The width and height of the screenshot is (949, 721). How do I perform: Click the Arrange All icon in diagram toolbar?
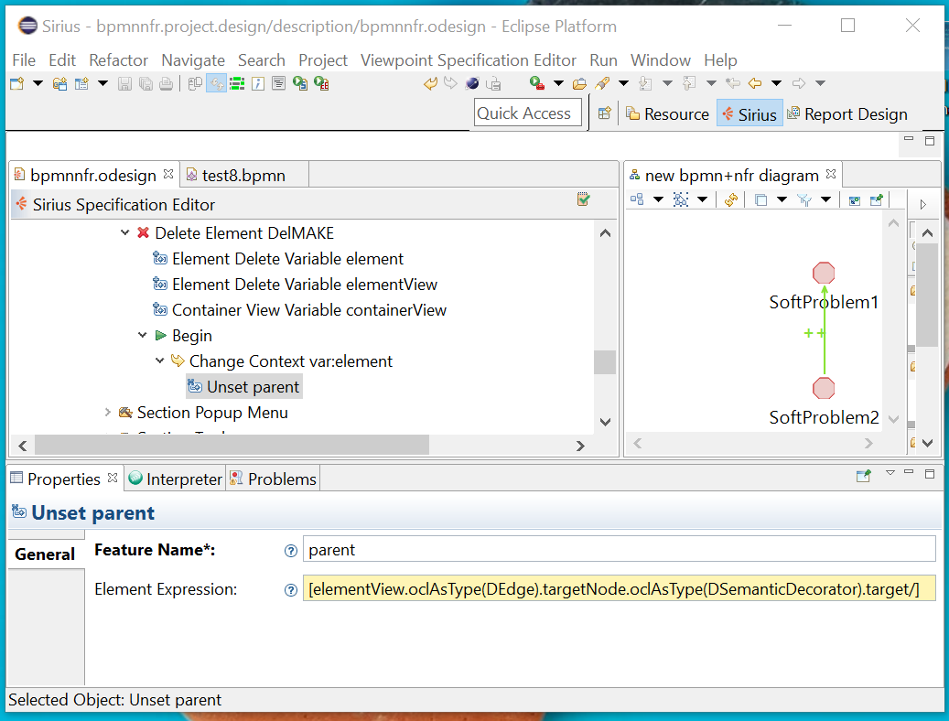[x=637, y=199]
